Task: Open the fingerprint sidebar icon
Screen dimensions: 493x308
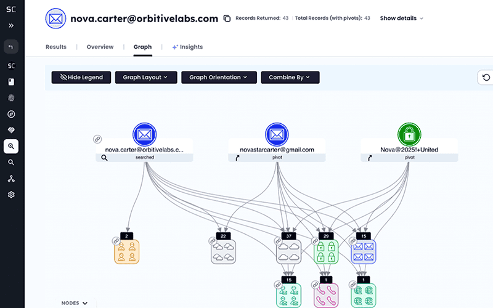Action: 11,98
